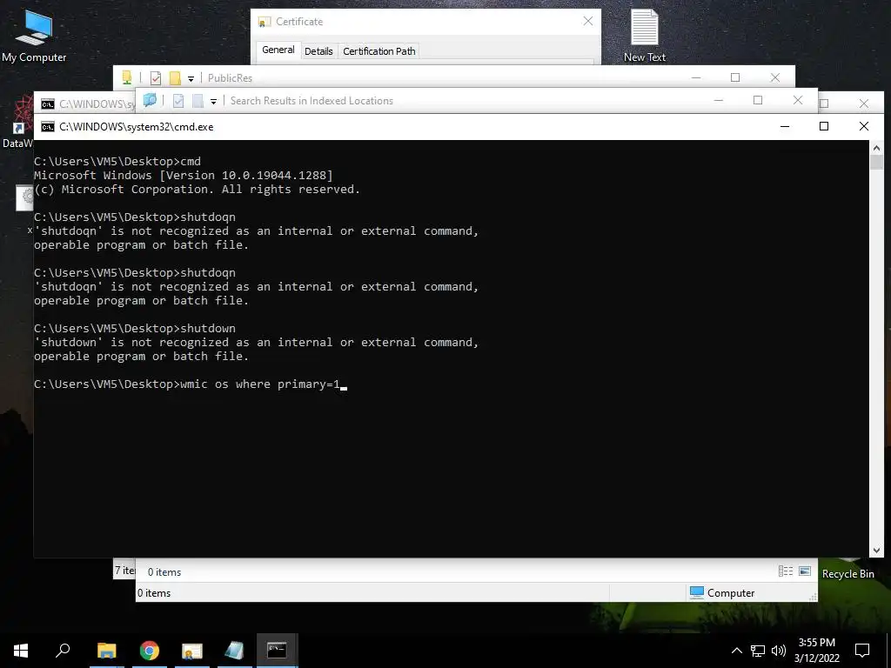
Task: Click the details view icon in status bar
Action: (786, 571)
